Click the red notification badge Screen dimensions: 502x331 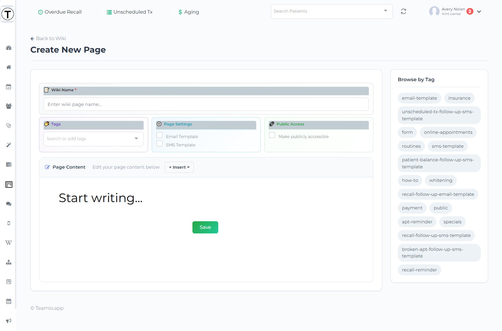(470, 11)
